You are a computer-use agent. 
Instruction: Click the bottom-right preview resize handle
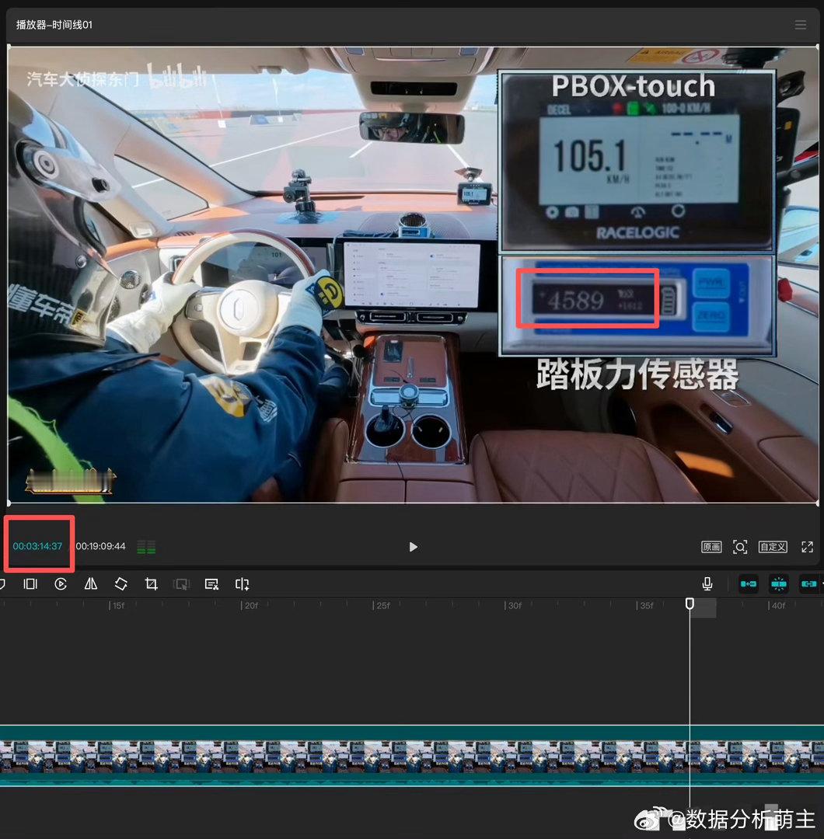point(817,503)
